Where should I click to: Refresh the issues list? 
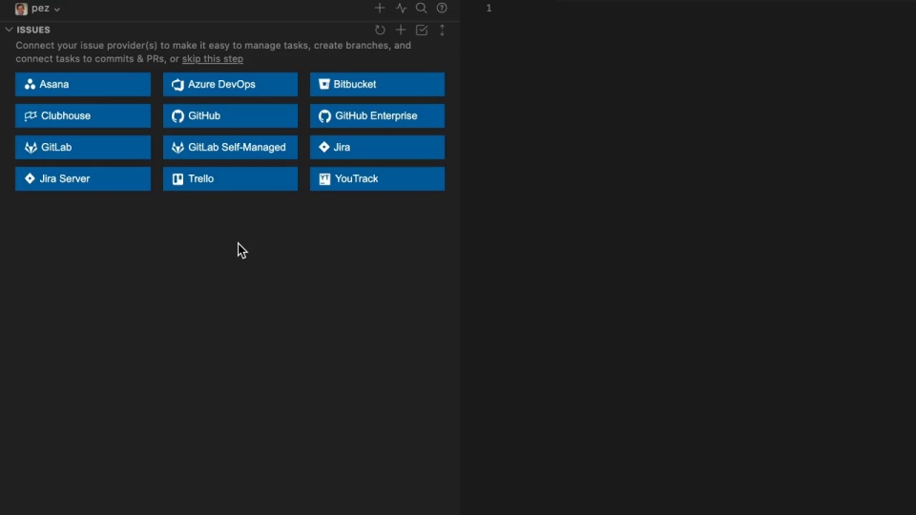click(x=380, y=30)
